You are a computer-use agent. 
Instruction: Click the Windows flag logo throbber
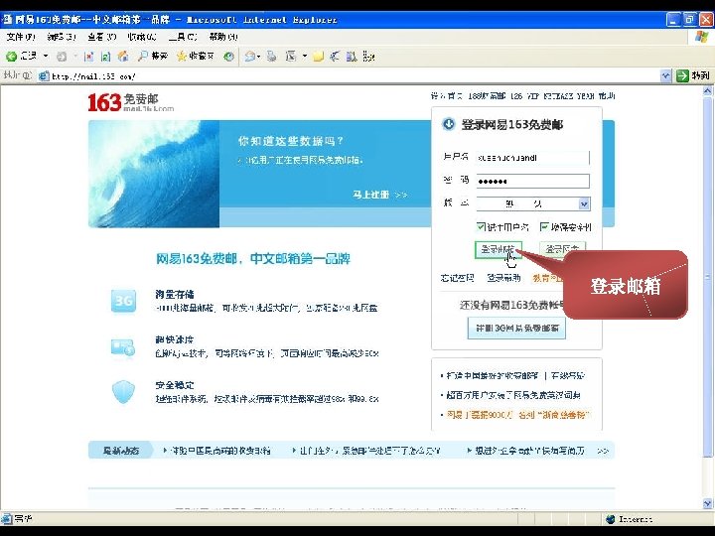(702, 37)
